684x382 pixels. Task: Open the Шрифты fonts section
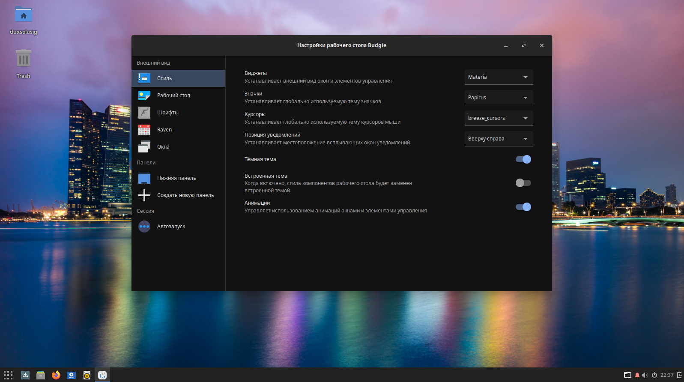point(167,113)
